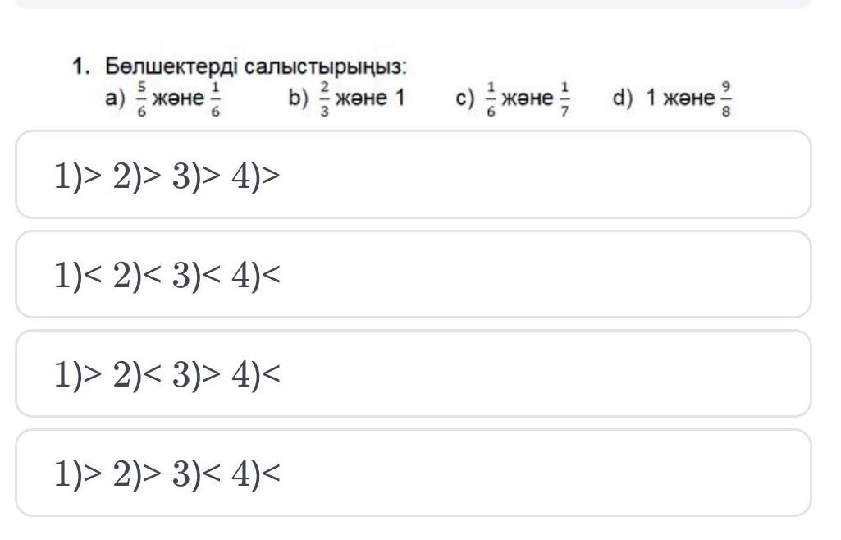Click the number 1 in part d

tap(651, 98)
